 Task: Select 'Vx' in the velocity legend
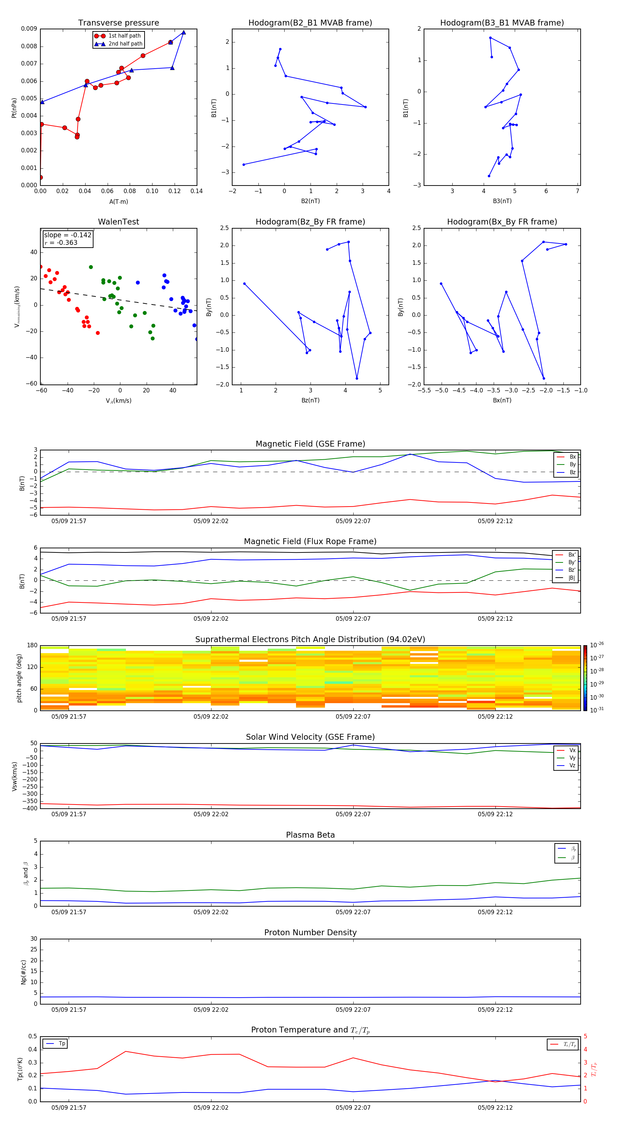tap(566, 750)
